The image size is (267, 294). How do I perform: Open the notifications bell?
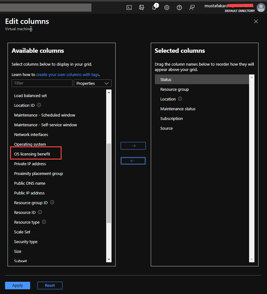154,8
